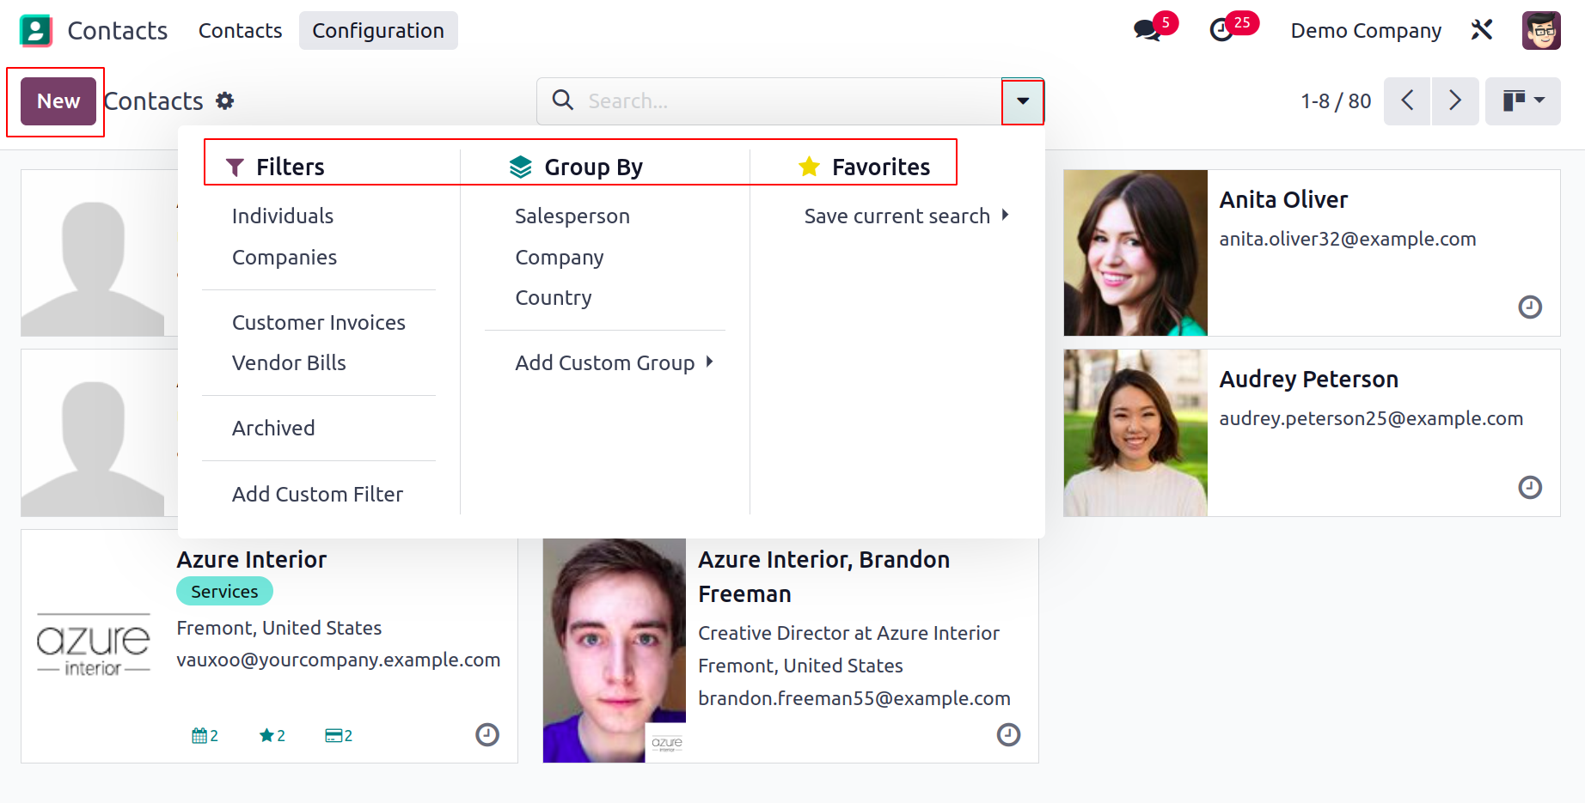Open the messages chat icon
Screen dimensions: 1585x803
click(x=1147, y=31)
